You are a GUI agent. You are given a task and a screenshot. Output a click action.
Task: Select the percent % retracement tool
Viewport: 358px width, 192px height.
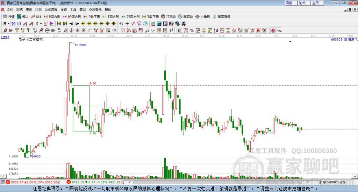pyautogui.click(x=192, y=30)
